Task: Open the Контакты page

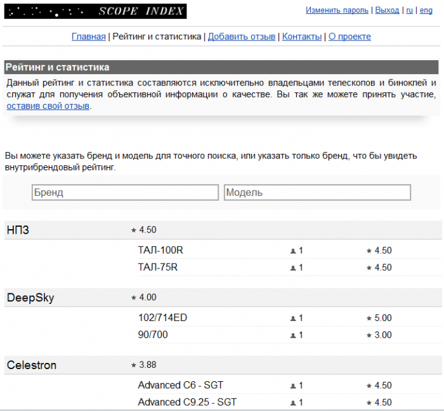Action: click(x=302, y=37)
